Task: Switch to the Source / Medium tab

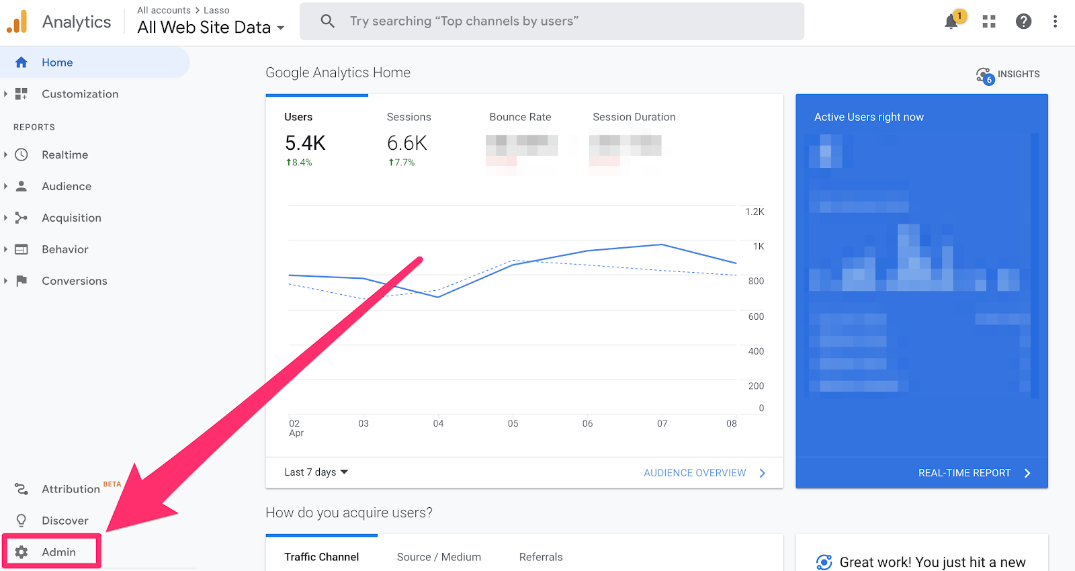Action: (439, 557)
